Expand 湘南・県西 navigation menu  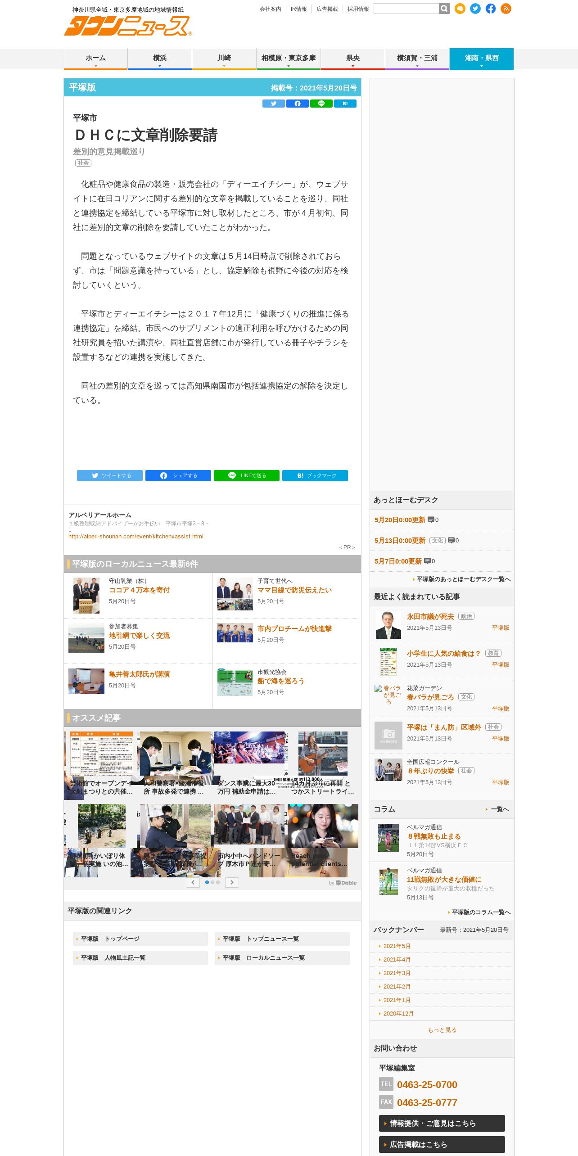[482, 59]
